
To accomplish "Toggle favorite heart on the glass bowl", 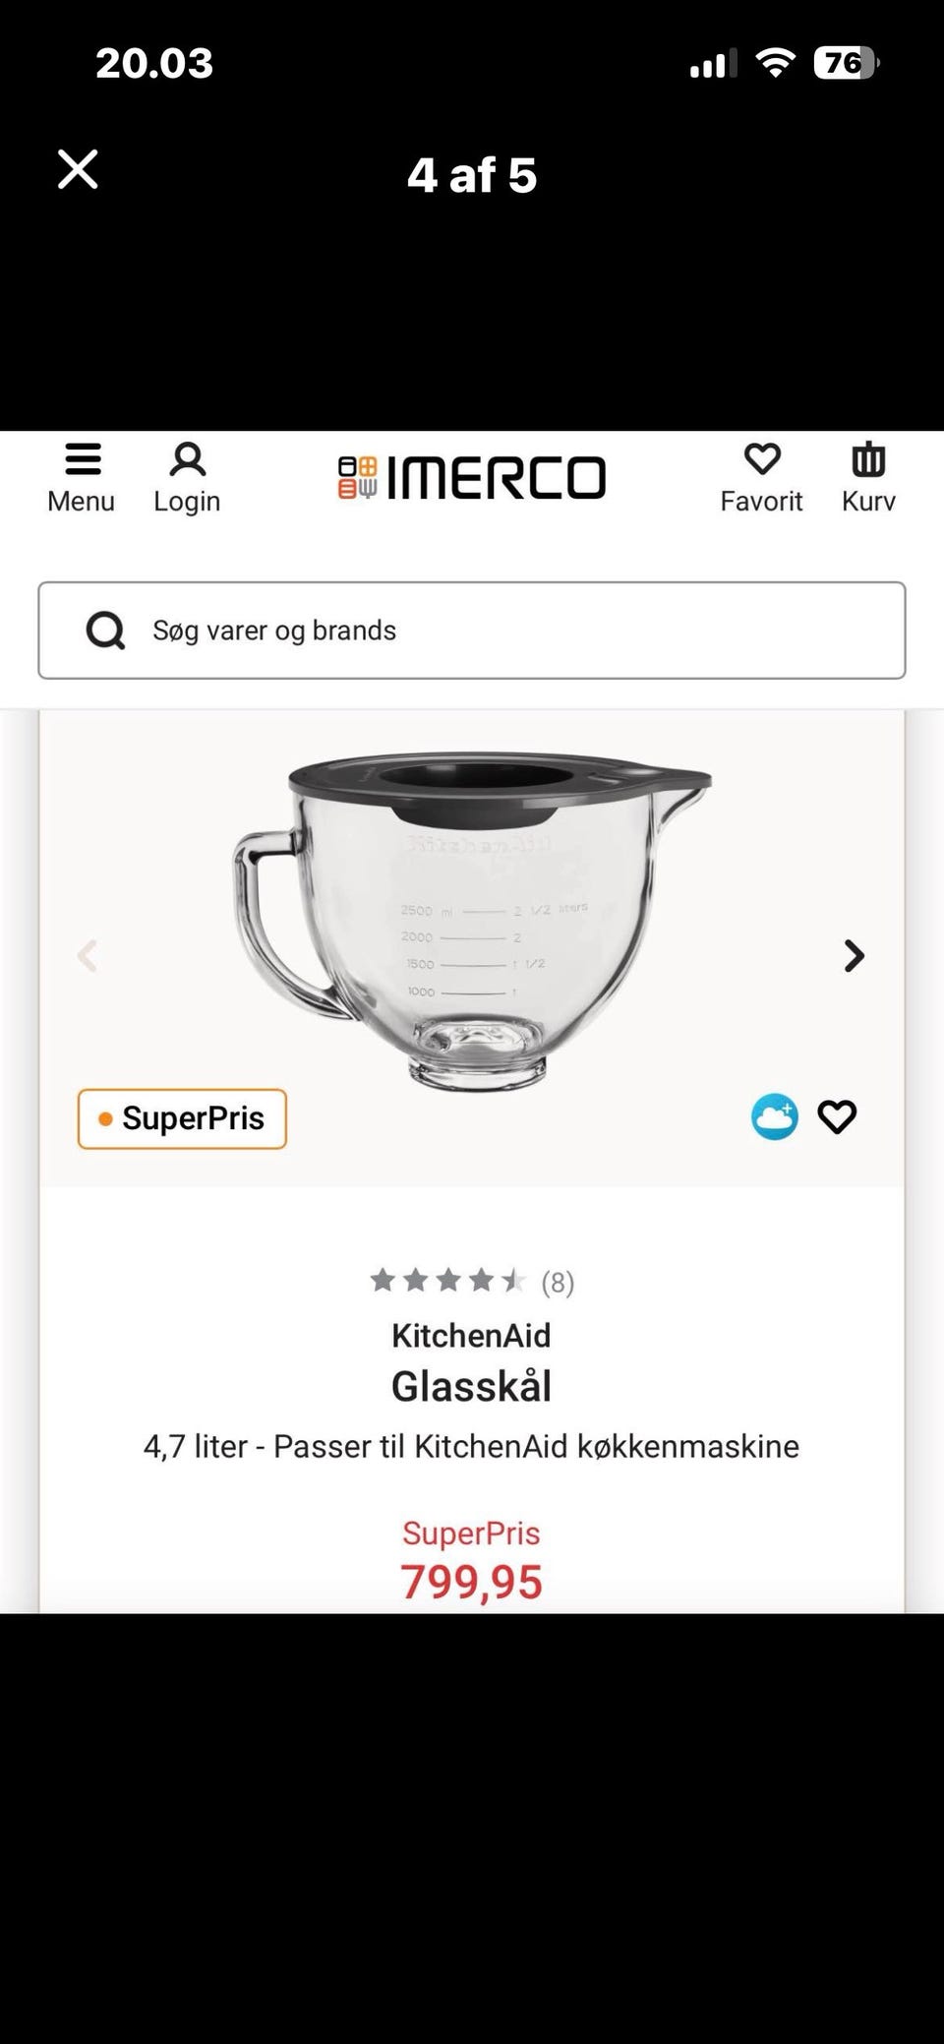I will (x=837, y=1116).
